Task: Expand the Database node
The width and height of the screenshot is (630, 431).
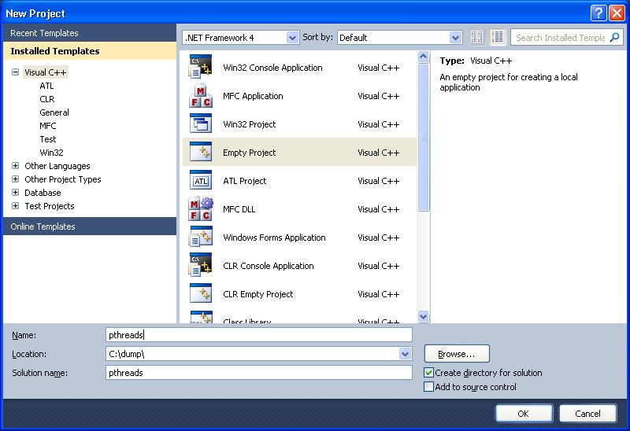Action: point(15,192)
